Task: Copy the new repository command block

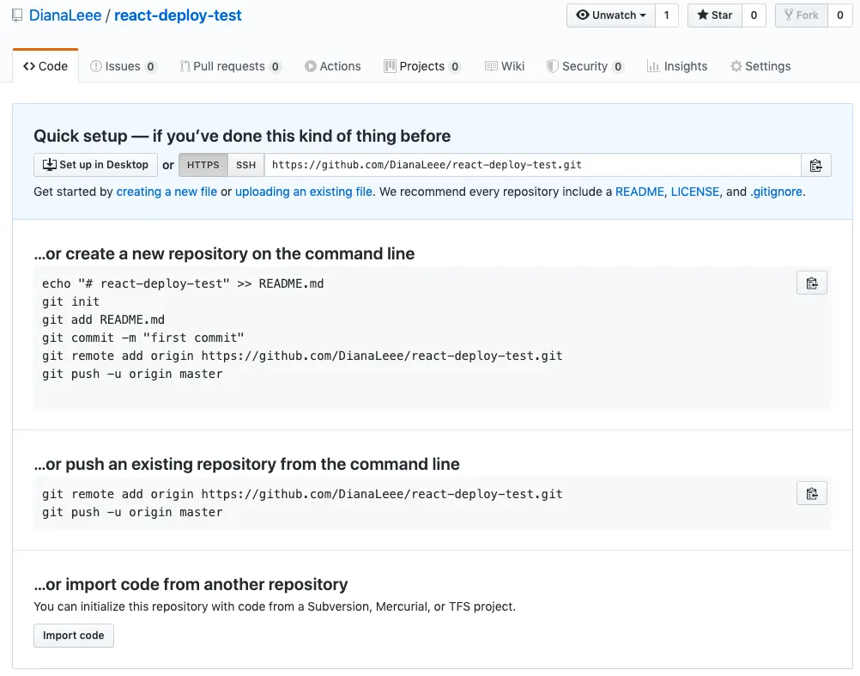Action: [x=812, y=283]
